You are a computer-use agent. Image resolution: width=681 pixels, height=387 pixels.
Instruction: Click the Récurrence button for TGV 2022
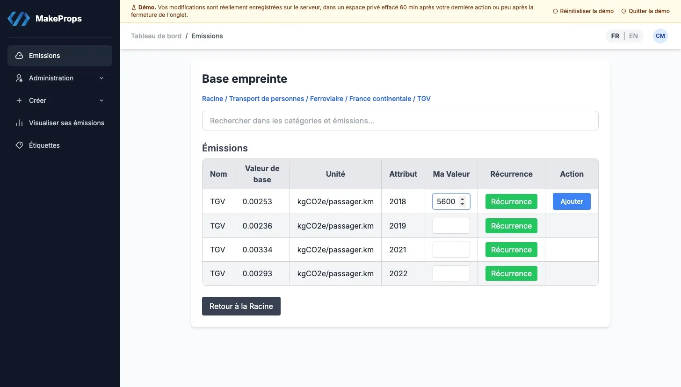click(x=511, y=273)
